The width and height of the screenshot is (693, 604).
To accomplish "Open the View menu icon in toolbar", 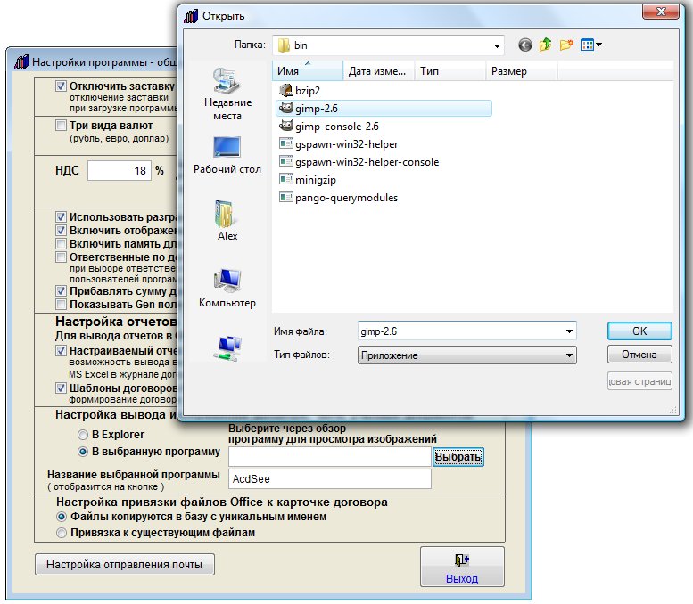I will click(x=591, y=45).
